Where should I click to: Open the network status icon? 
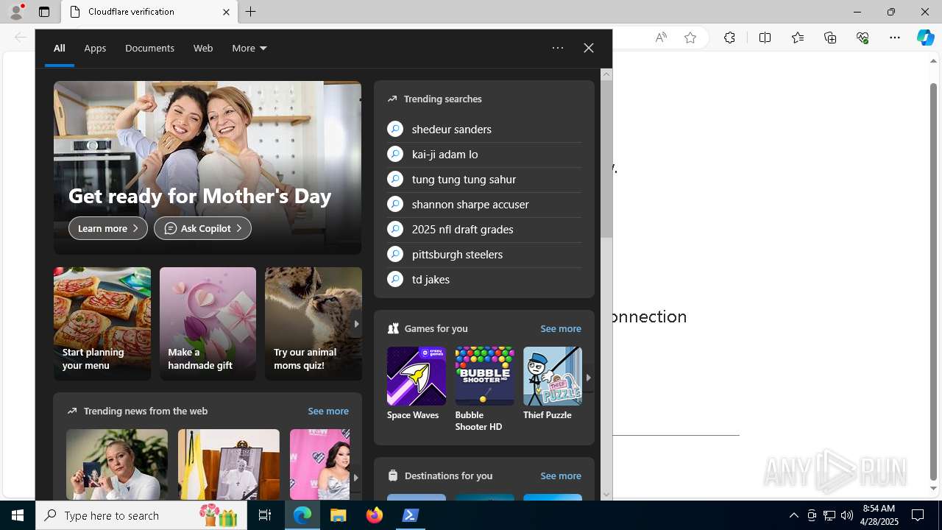[829, 515]
